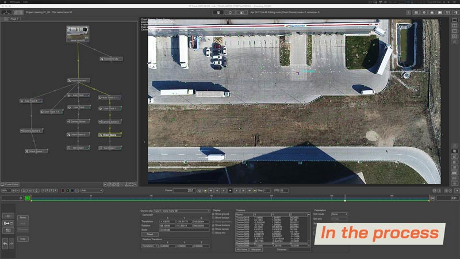Expand the Edit mode dropdown
The width and height of the screenshot is (460, 259).
339,214
